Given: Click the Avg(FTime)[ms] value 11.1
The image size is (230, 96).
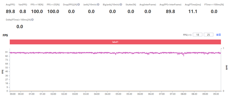Looking at the screenshot, I should coord(193,12).
